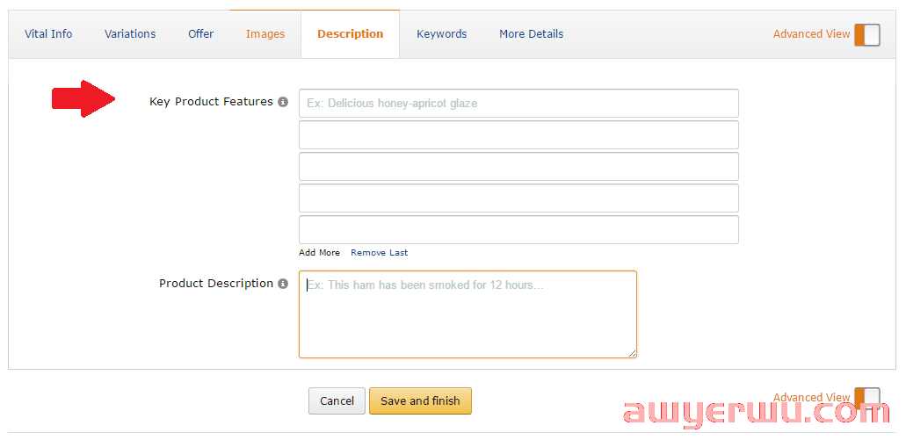Select the Description tab
906x440 pixels.
[350, 34]
